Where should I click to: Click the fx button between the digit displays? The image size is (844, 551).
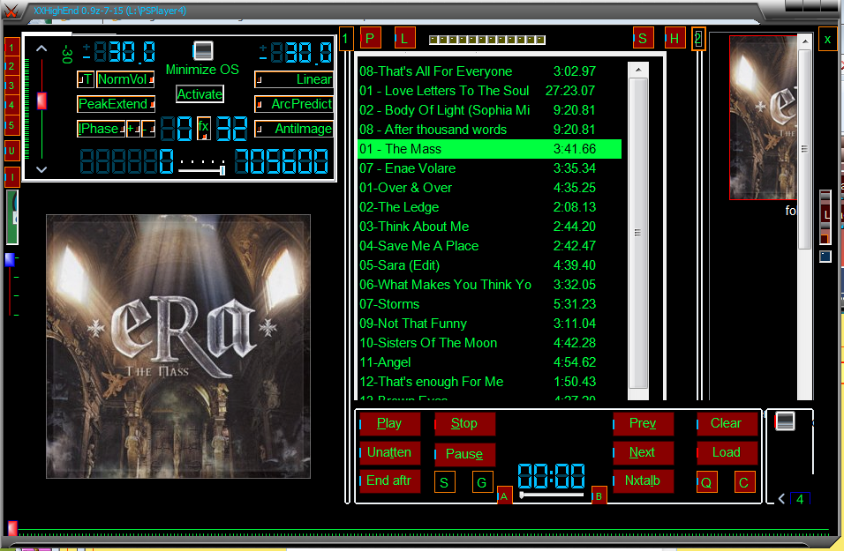point(203,129)
